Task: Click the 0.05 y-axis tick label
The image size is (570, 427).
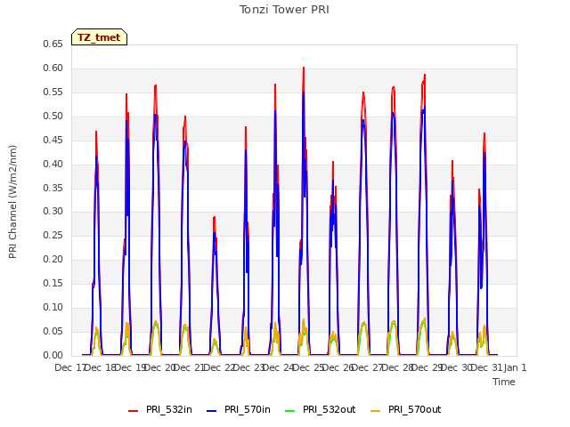Action: coord(53,331)
